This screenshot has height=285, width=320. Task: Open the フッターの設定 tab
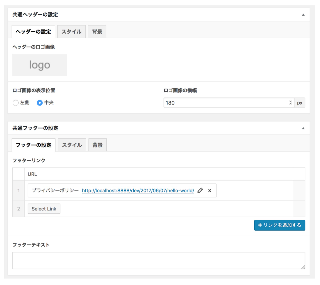[34, 145]
